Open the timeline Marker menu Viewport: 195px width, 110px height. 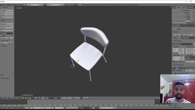[9, 108]
